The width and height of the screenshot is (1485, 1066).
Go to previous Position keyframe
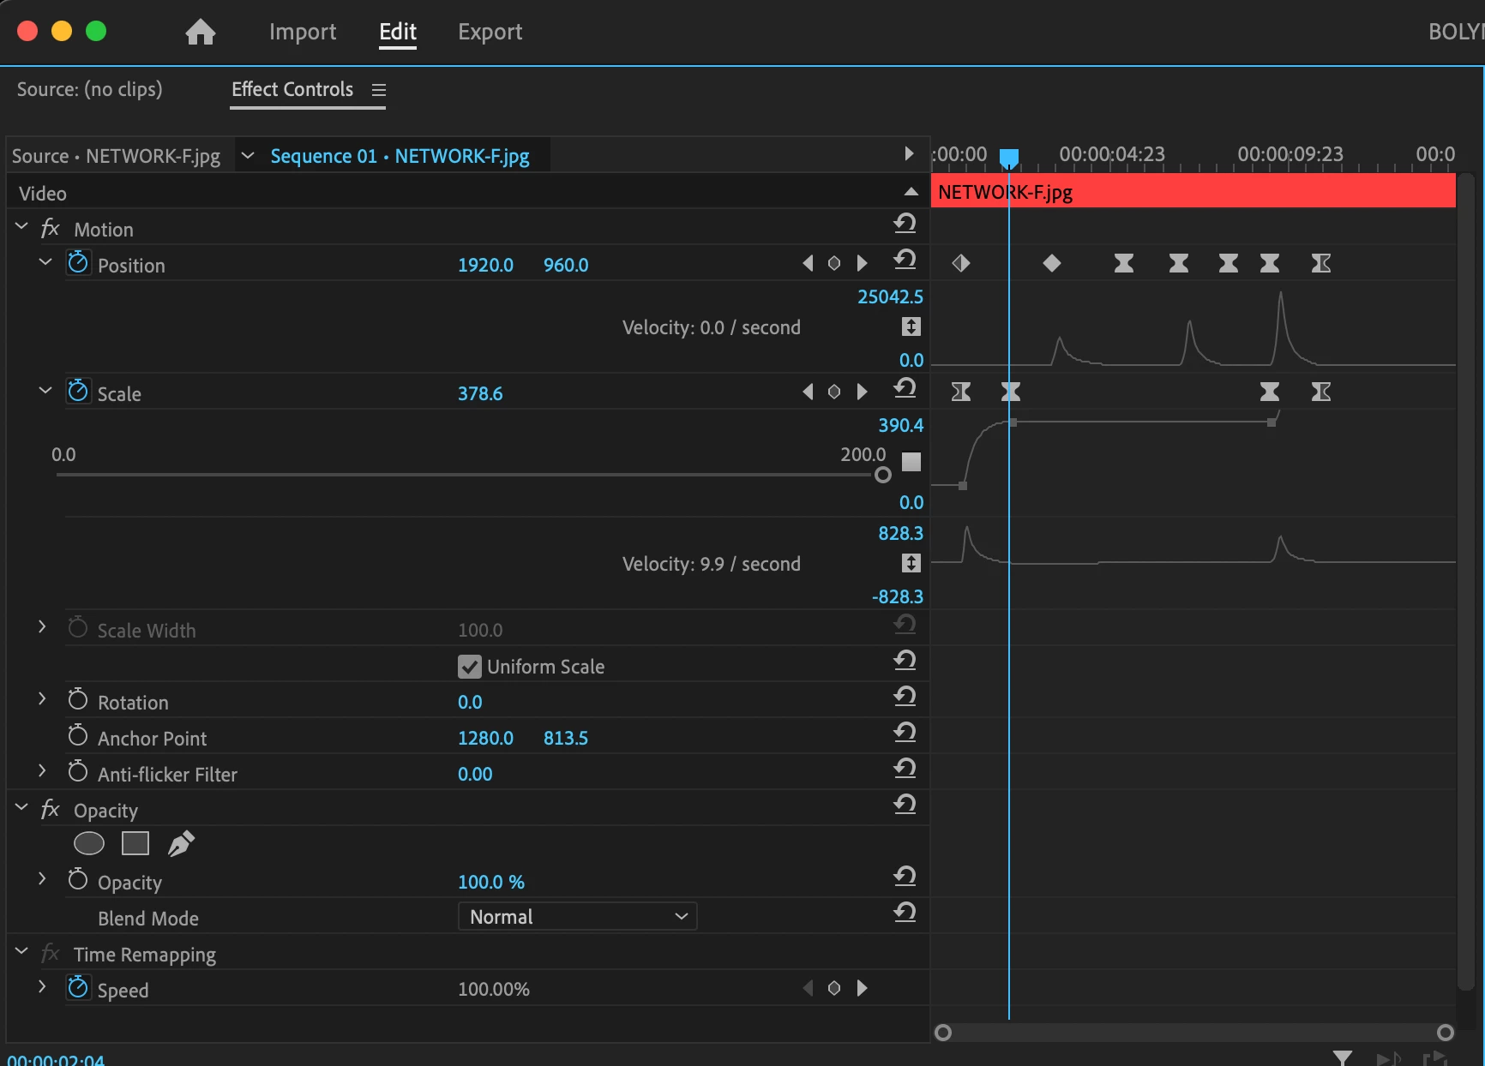[808, 263]
